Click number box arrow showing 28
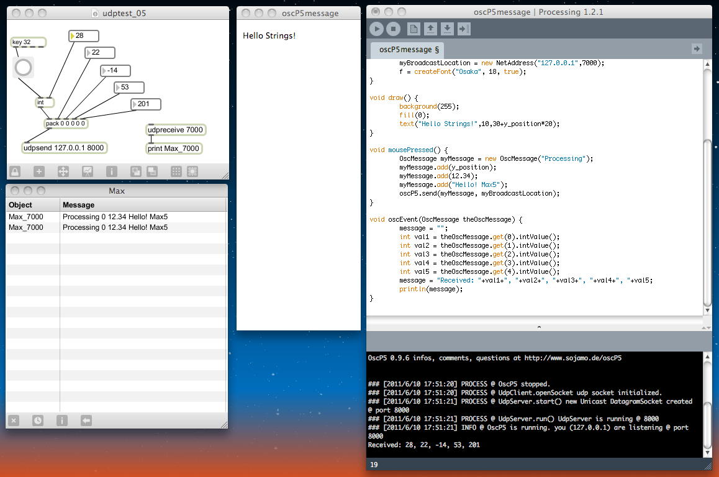This screenshot has width=719, height=477. point(73,36)
